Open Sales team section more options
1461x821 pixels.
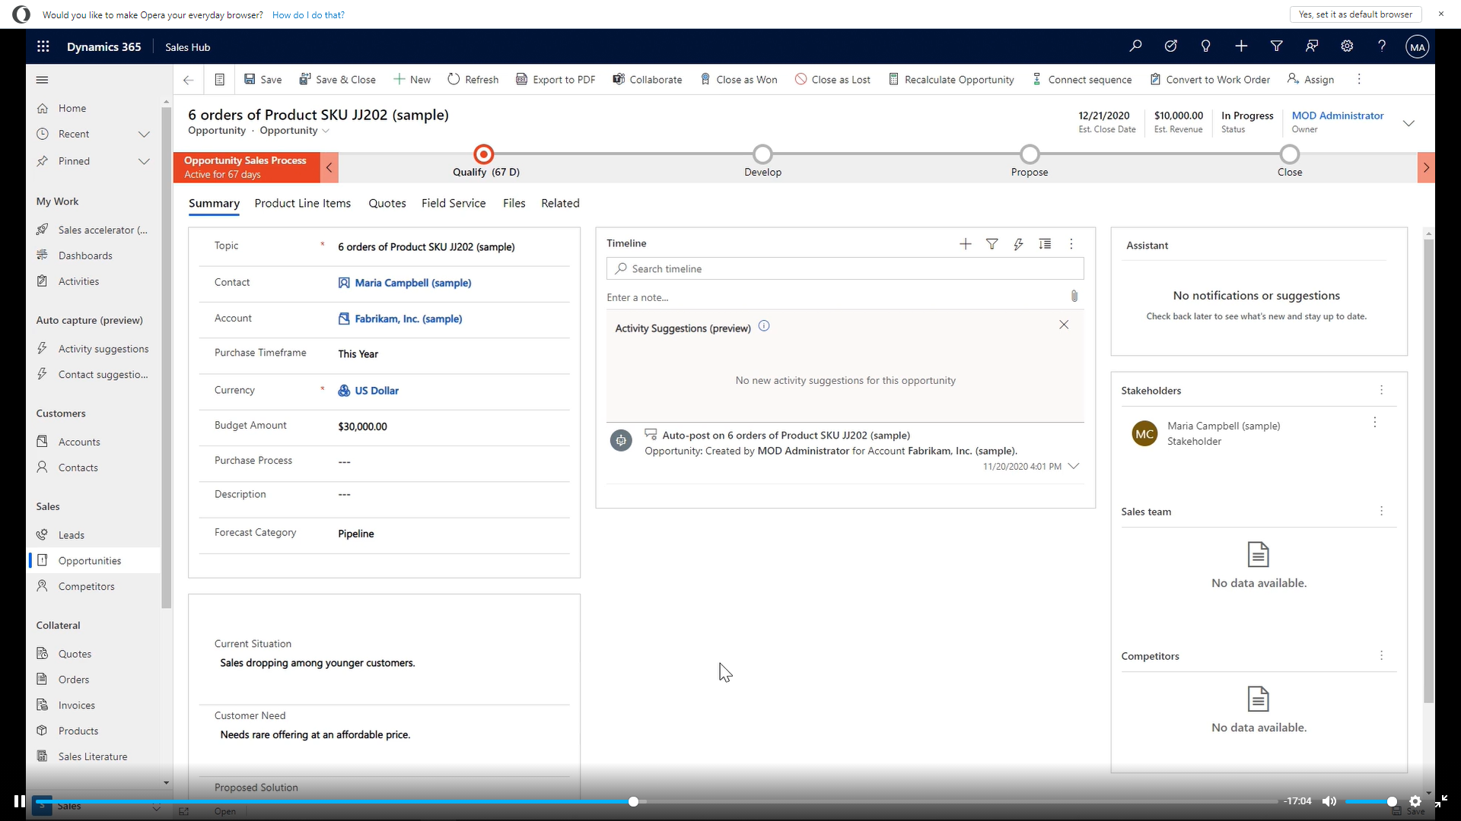1382,511
